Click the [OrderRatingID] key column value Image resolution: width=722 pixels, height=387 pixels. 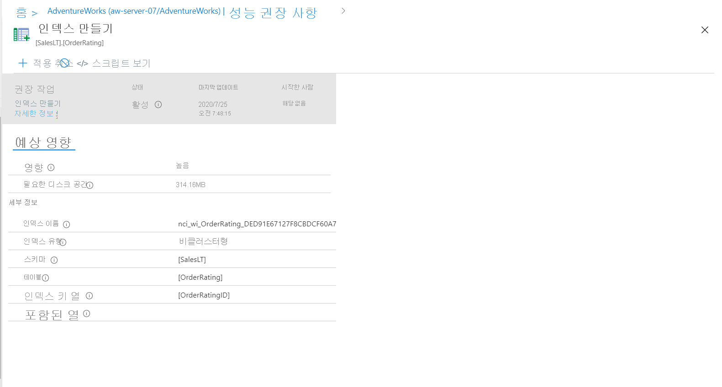[x=204, y=295]
